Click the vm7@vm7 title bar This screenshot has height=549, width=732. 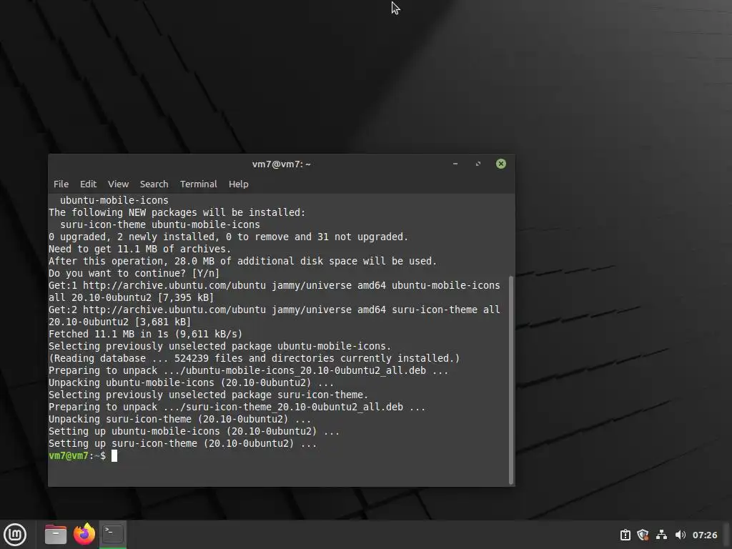[x=282, y=164]
